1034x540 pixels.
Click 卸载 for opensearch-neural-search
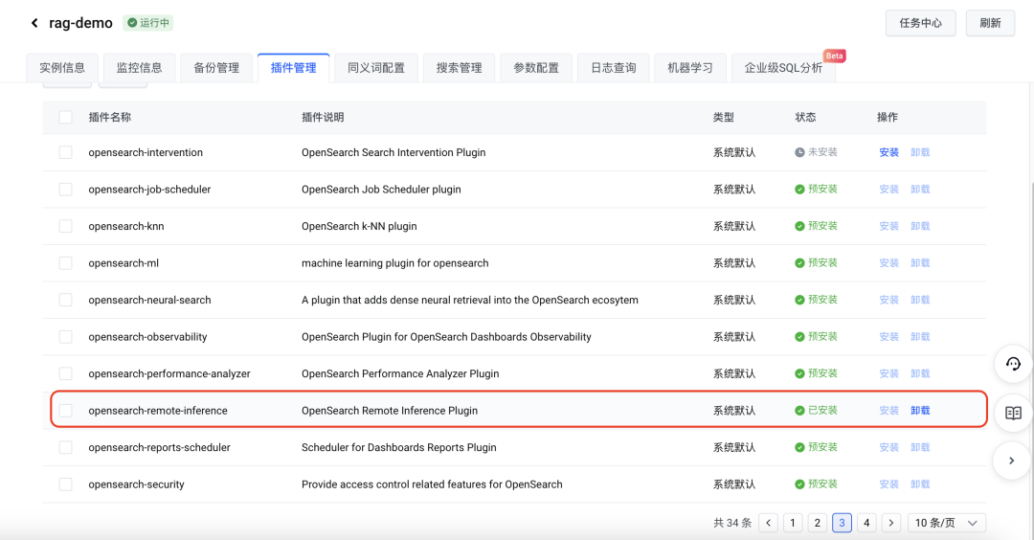tap(920, 300)
